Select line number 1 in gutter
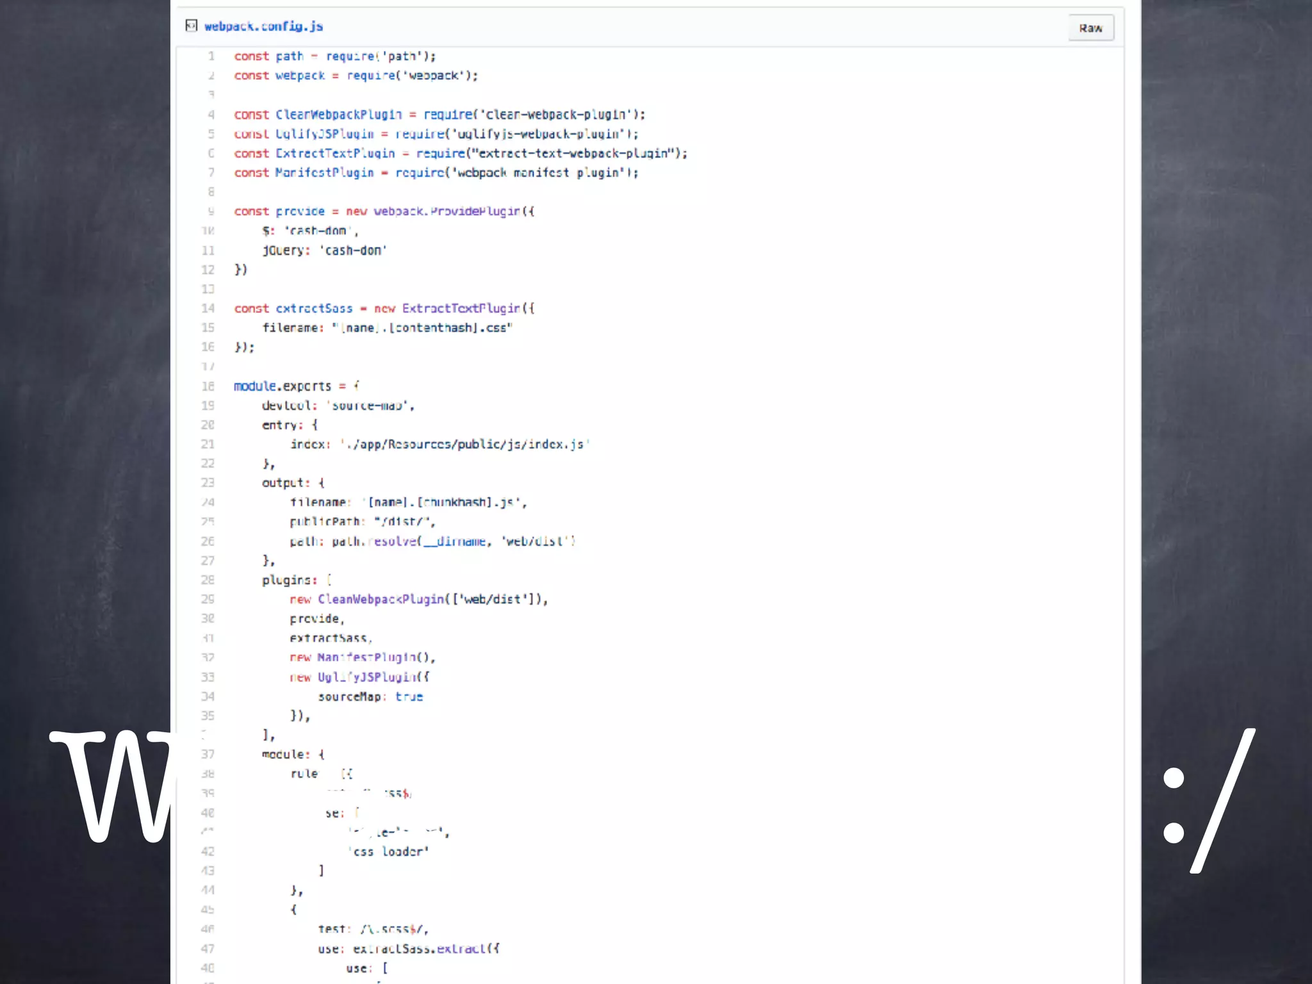The image size is (1312, 984). (211, 56)
